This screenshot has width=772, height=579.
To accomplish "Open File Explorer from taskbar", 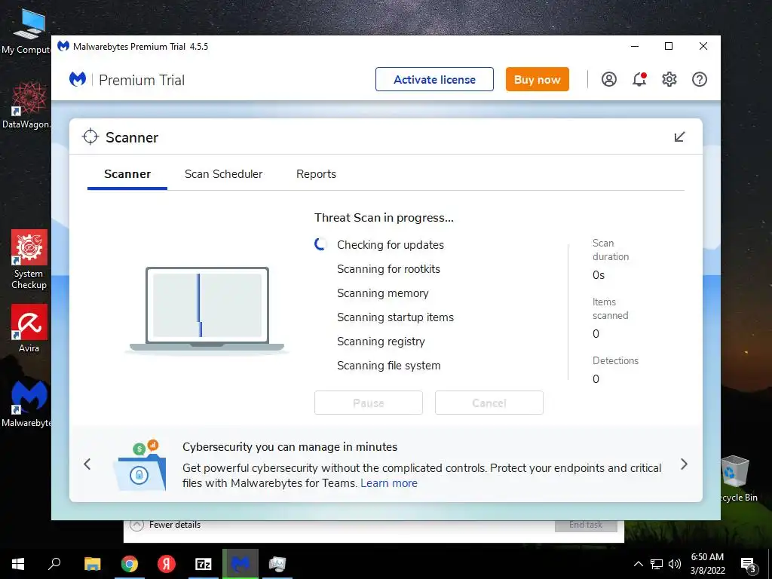I will click(93, 564).
